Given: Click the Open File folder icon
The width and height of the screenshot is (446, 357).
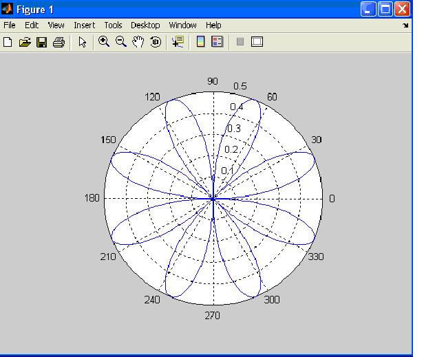Looking at the screenshot, I should 25,42.
